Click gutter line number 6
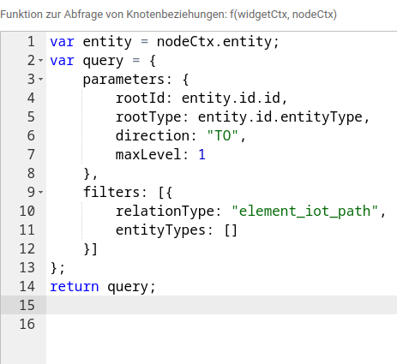397x364 pixels. click(x=31, y=136)
